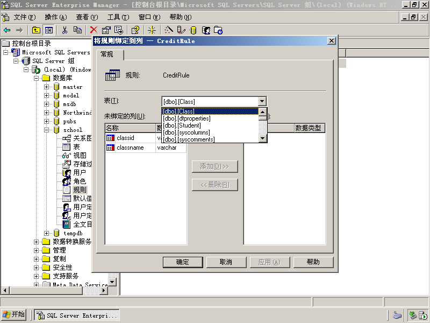Click the New job folder-clock icon
This screenshot has width=430, height=323.
tap(218, 30)
